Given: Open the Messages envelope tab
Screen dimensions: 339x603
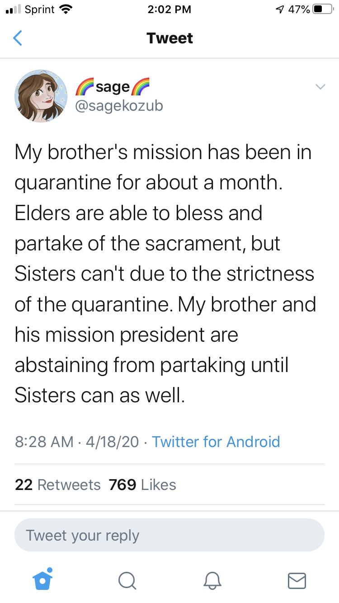Looking at the screenshot, I should pyautogui.click(x=297, y=580).
